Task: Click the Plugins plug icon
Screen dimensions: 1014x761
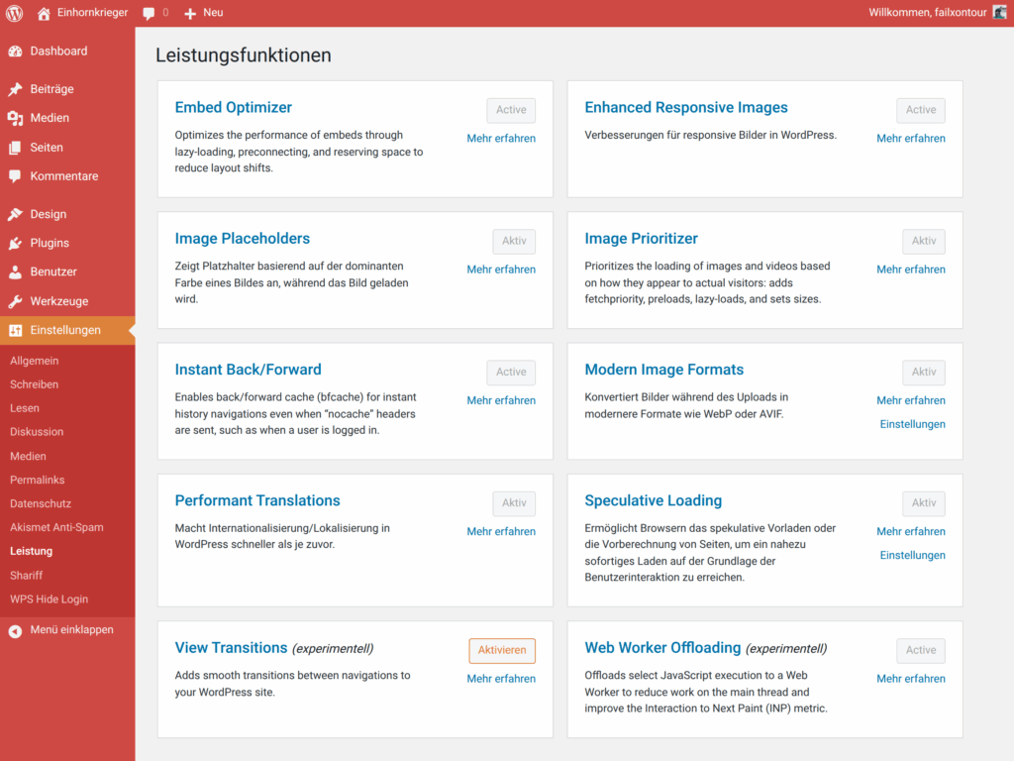Action: click(x=16, y=244)
